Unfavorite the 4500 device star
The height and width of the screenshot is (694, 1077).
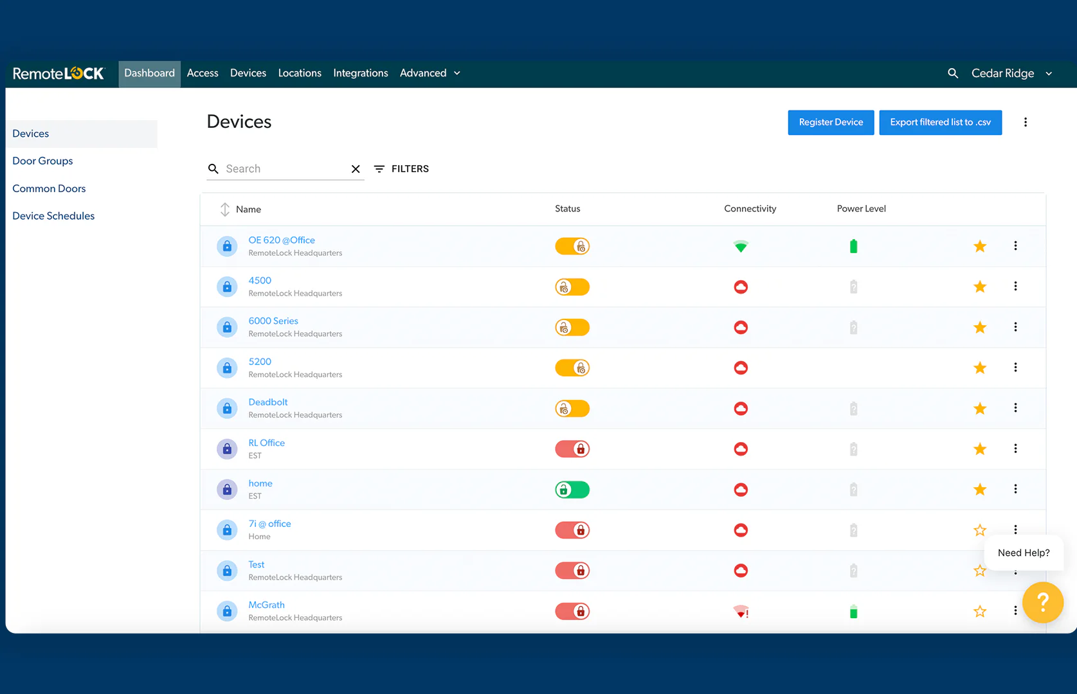tap(980, 287)
